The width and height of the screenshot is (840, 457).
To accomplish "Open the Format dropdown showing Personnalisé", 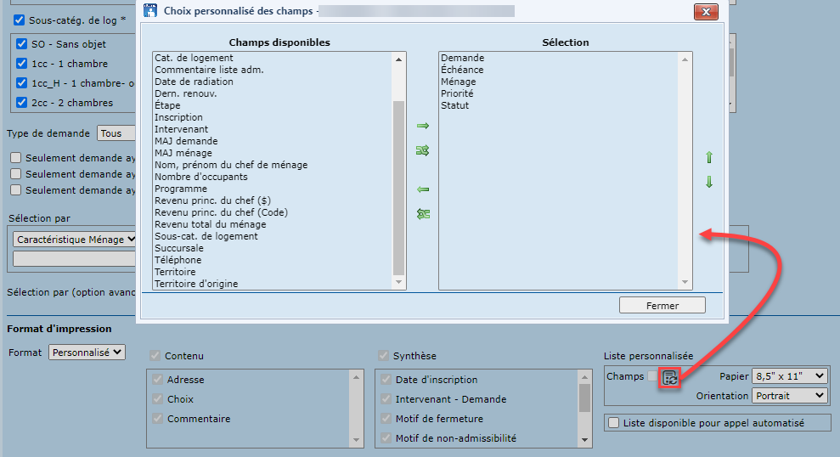I will pos(87,352).
